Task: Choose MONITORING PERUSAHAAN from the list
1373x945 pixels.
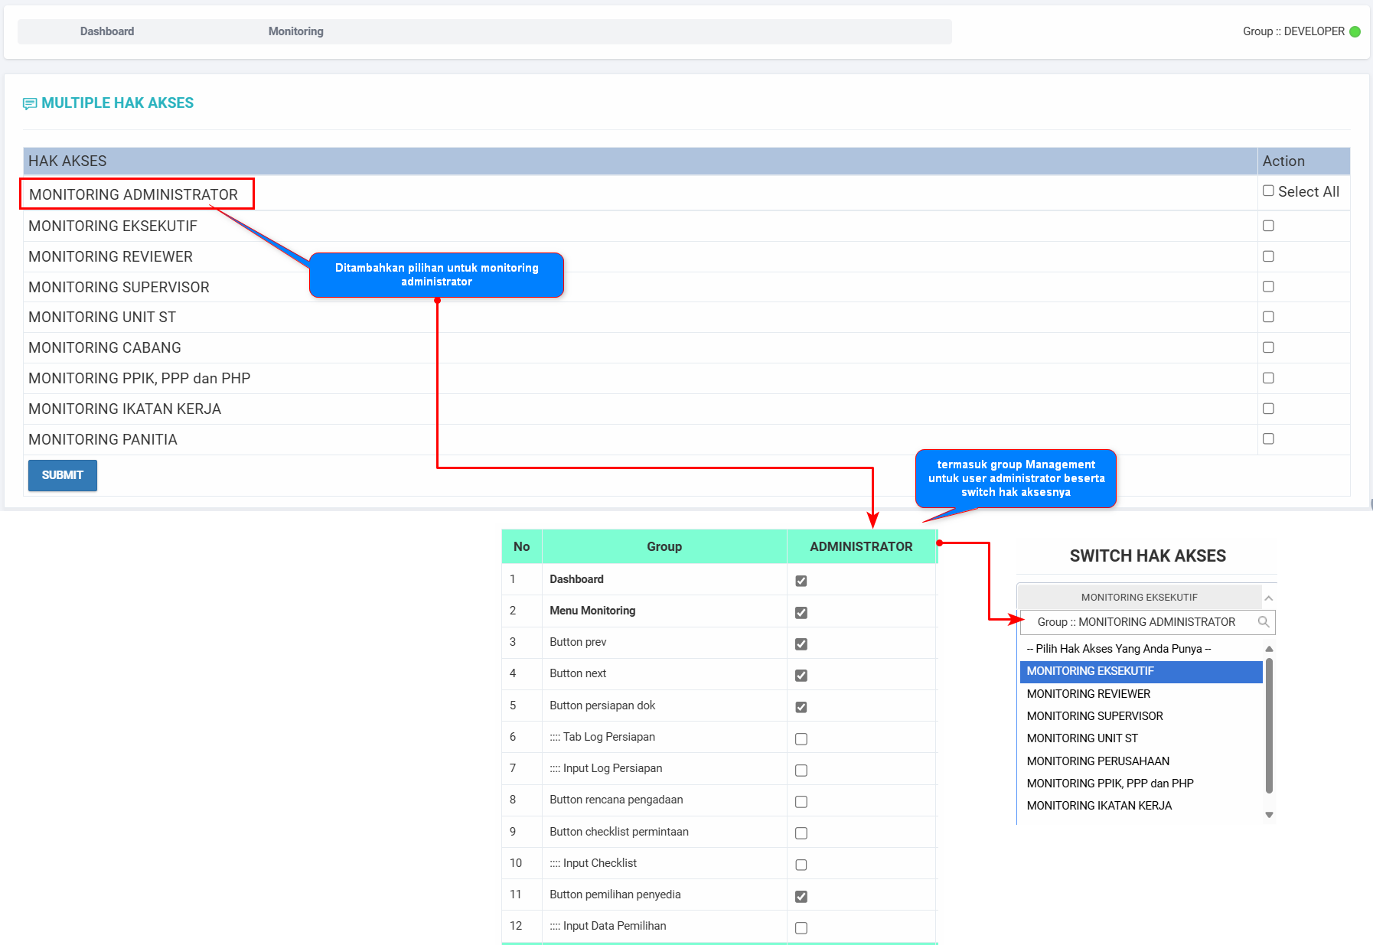Action: pyautogui.click(x=1097, y=761)
